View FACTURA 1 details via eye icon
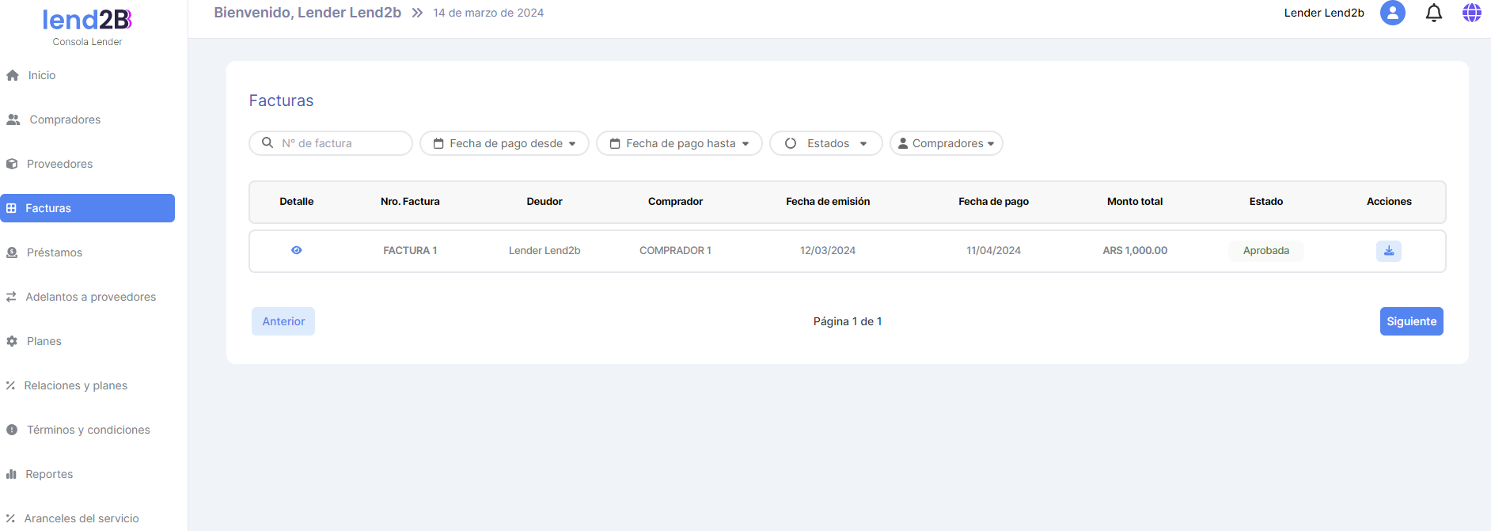 click(x=297, y=250)
